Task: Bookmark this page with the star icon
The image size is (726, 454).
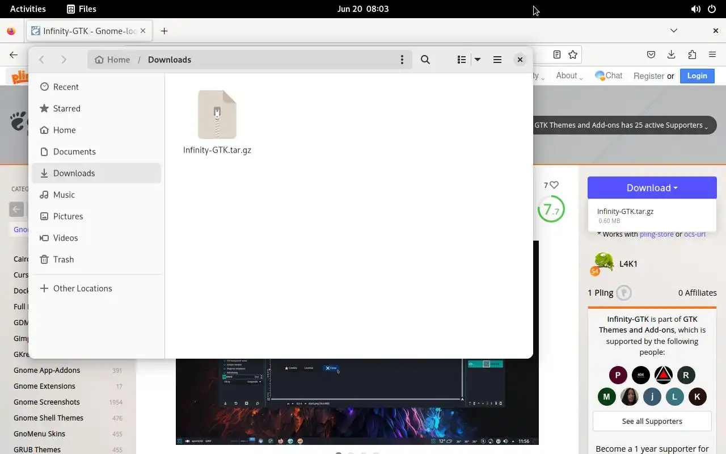Action: pos(573,54)
